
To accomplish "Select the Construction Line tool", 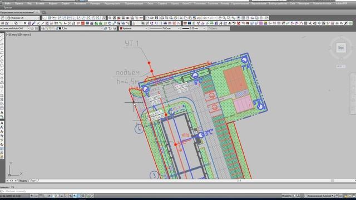I will 2,40.
